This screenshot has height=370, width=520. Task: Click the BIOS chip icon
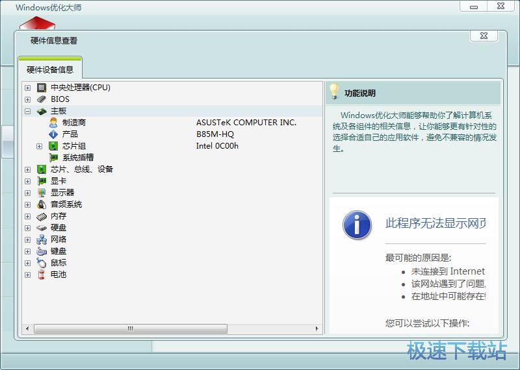tap(42, 99)
